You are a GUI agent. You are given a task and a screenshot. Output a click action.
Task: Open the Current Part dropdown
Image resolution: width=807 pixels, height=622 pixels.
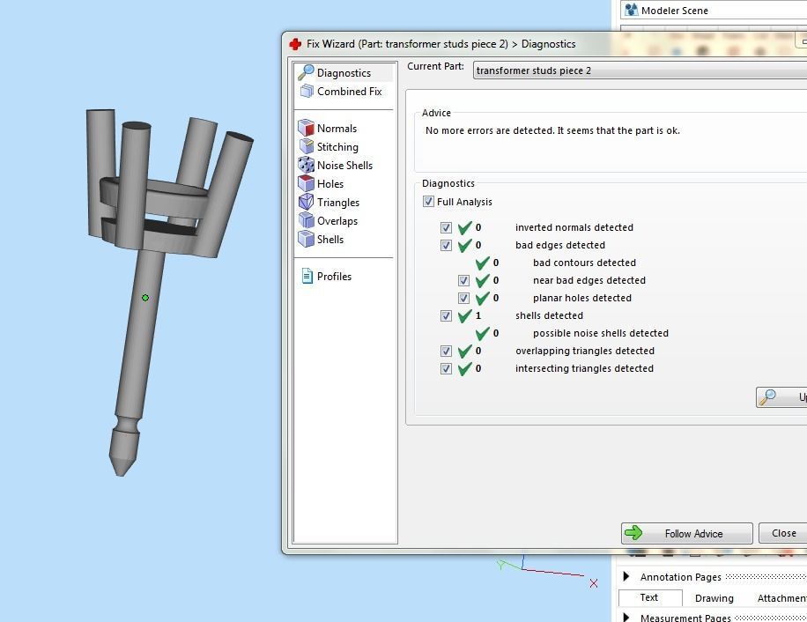[640, 70]
